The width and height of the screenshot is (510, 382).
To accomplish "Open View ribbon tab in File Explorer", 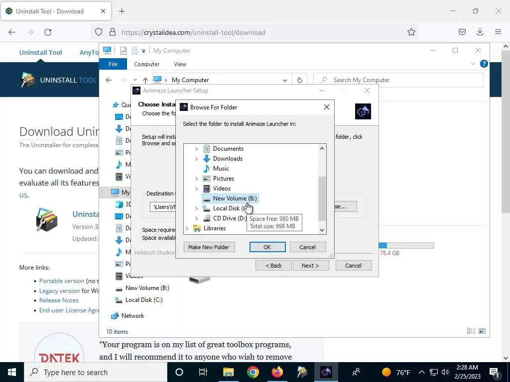I will click(180, 64).
